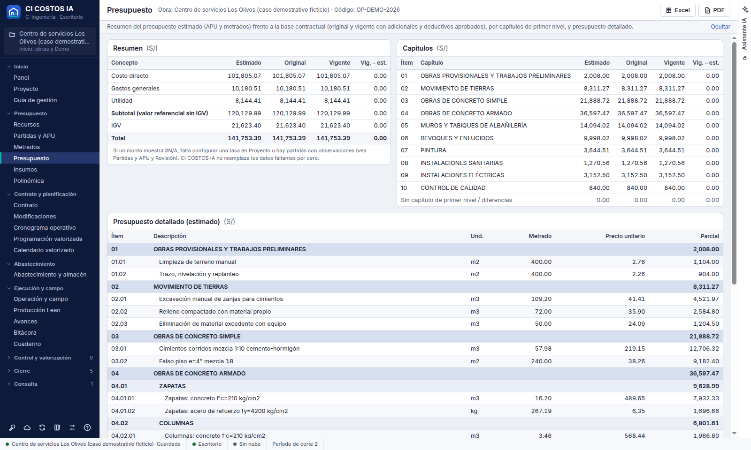
Task: Open the help question mark icon
Action: 87,427
